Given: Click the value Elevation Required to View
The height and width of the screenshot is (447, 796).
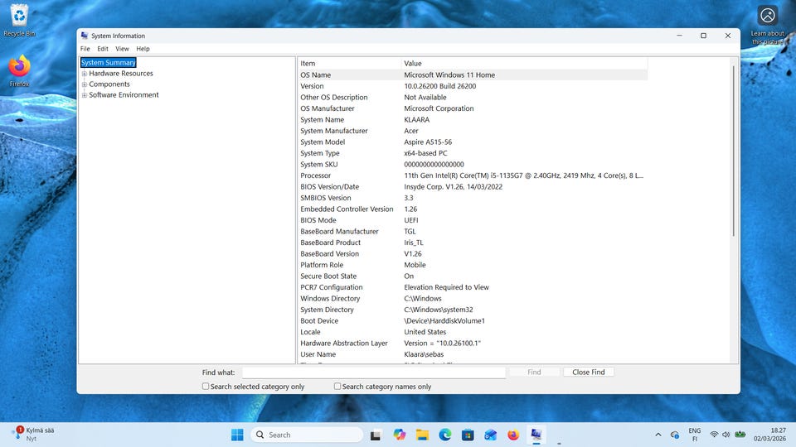Looking at the screenshot, I should tap(446, 287).
